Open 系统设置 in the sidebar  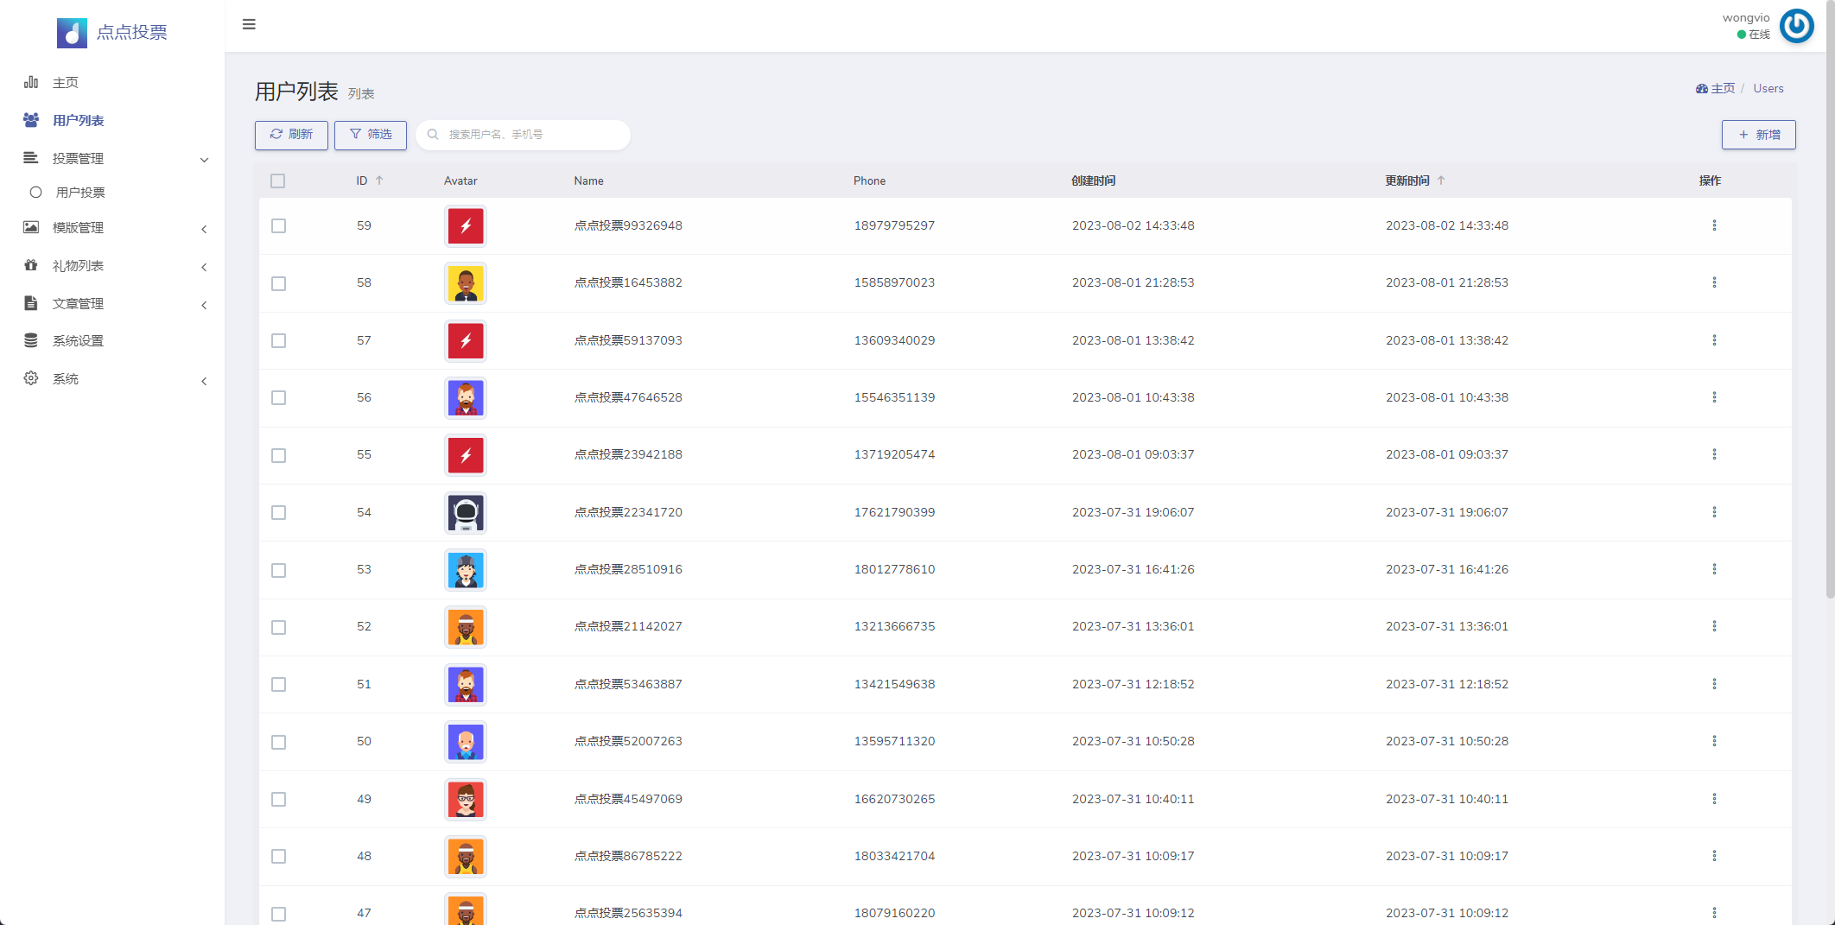pos(78,341)
